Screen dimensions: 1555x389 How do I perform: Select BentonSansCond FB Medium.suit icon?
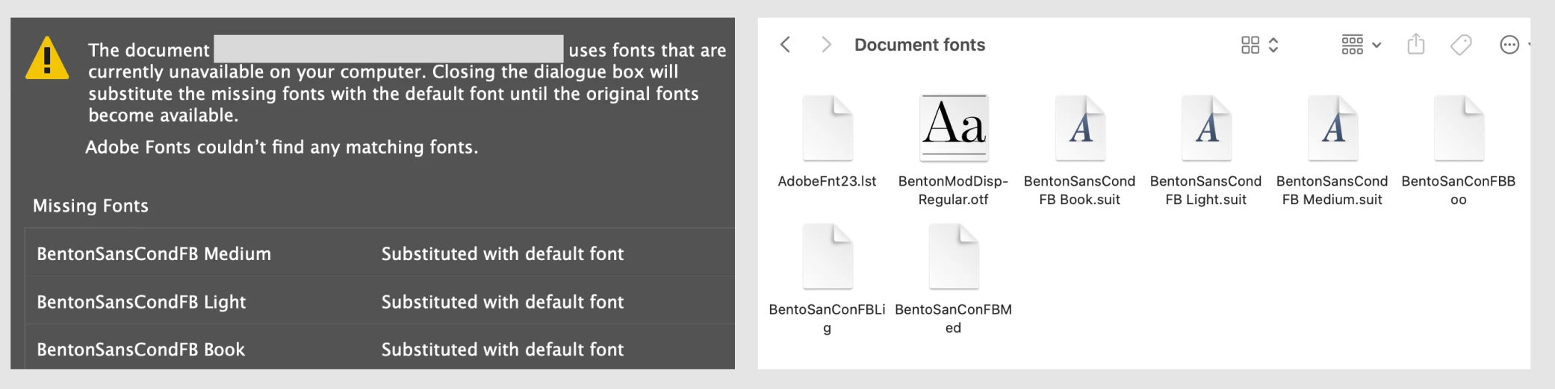[1332, 128]
